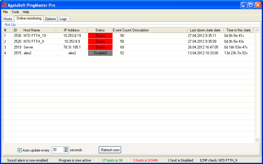Screen dimensions: 263x164
Task: Switch to the Options tab
Action: coord(50,19)
